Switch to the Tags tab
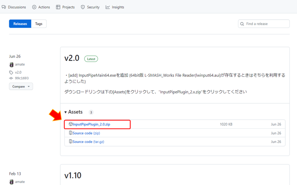 (39, 24)
